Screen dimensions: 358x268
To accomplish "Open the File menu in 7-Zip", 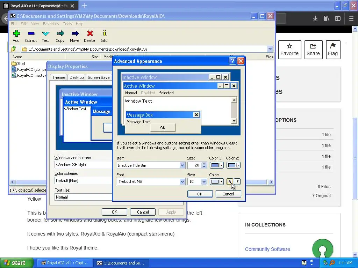I will (14, 24).
